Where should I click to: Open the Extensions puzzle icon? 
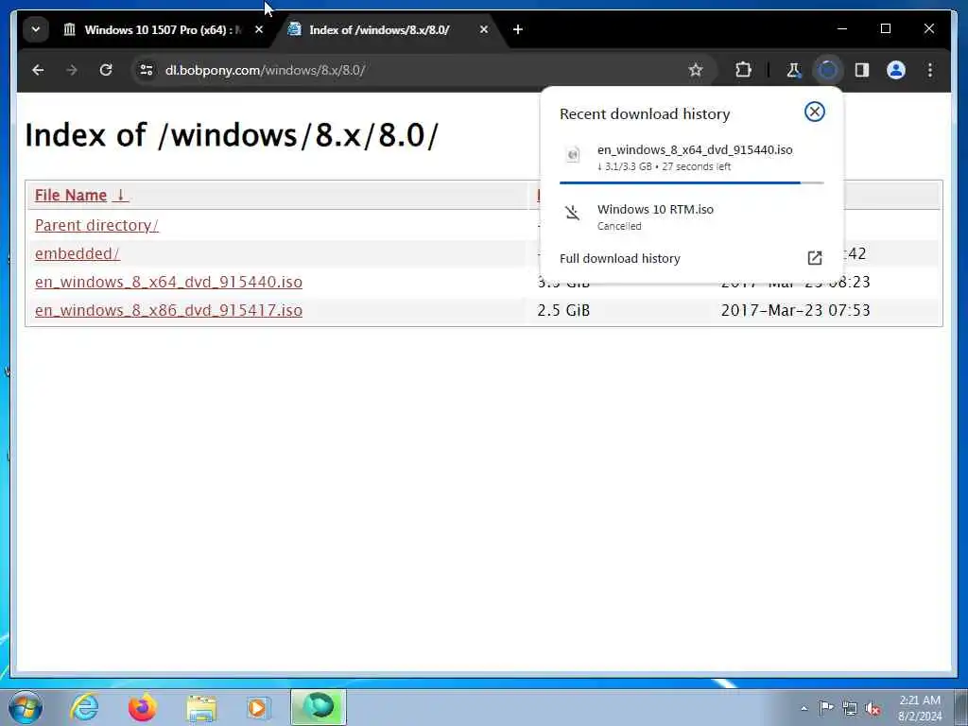[743, 70]
